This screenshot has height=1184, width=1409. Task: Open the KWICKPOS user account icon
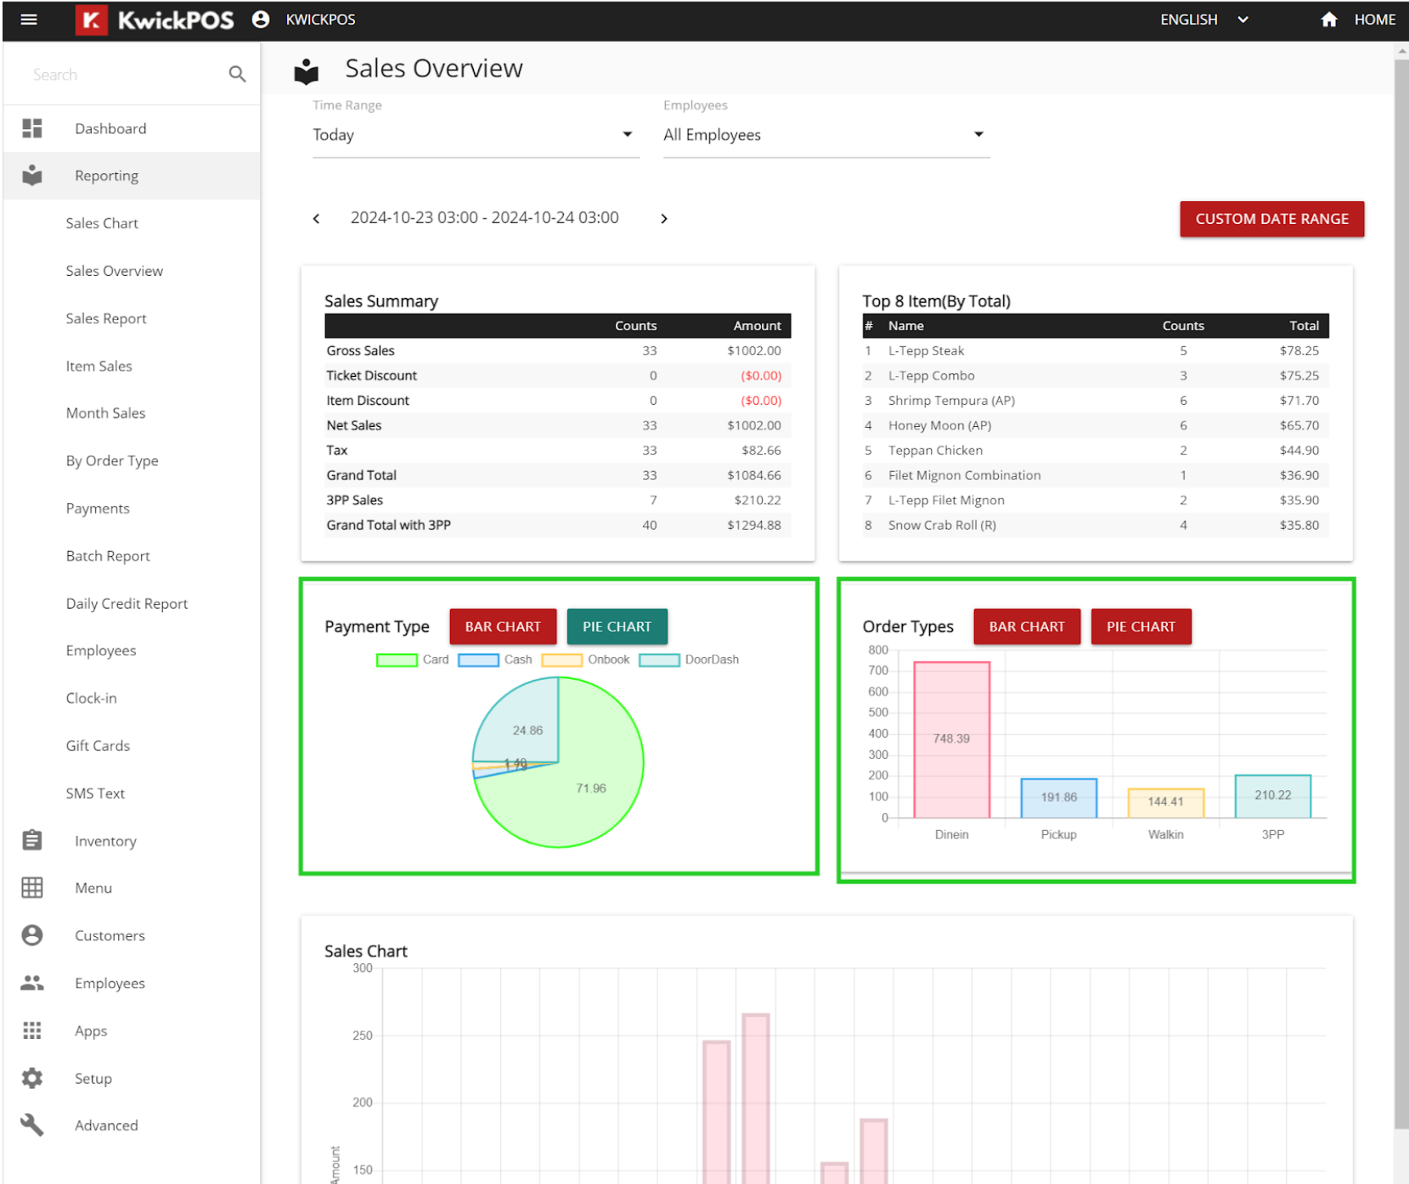261,20
